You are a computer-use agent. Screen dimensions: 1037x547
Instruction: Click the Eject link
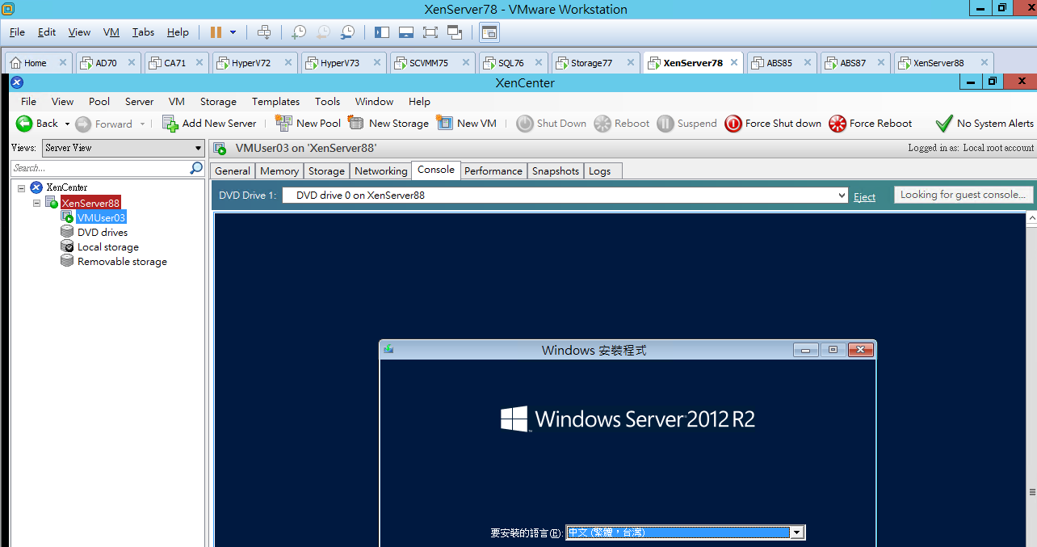click(864, 196)
